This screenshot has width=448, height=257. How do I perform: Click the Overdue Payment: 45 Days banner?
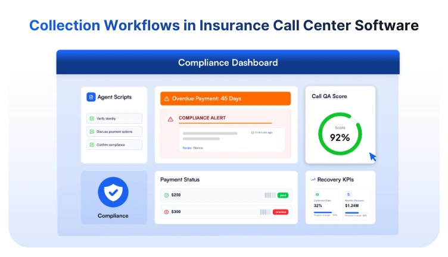(x=225, y=98)
